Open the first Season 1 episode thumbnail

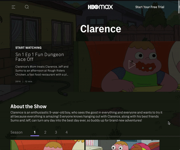[47, 145]
